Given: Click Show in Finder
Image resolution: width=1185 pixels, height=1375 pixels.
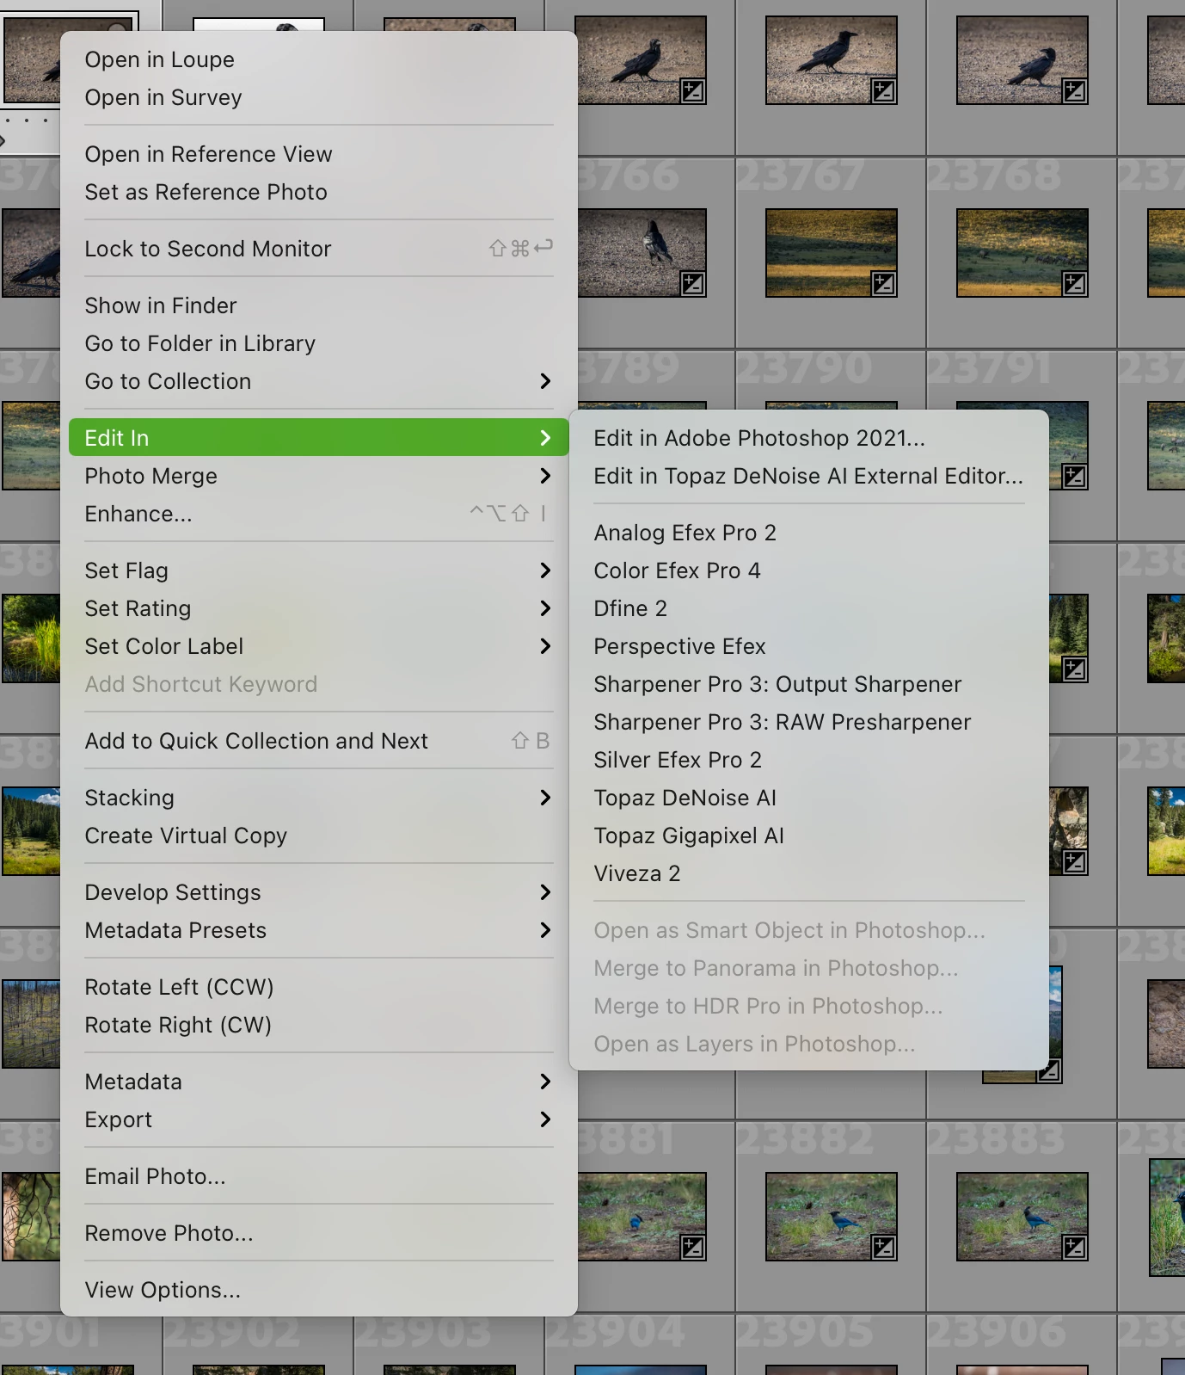Looking at the screenshot, I should [319, 305].
